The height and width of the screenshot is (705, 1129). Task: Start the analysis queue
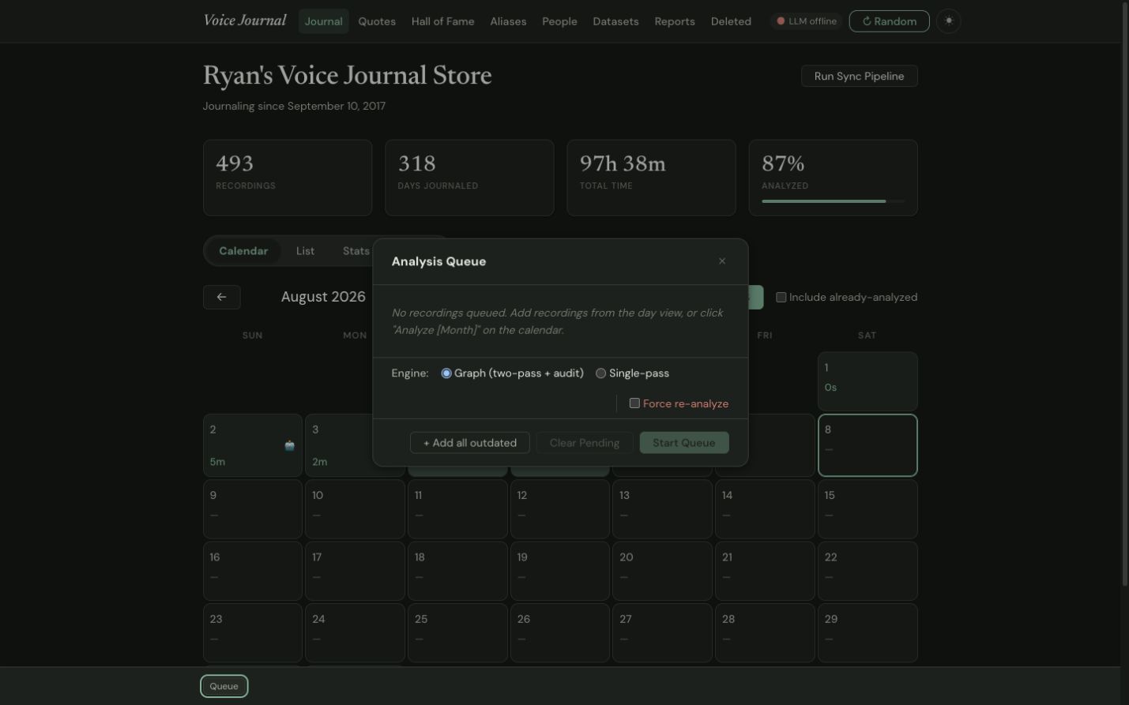click(684, 443)
